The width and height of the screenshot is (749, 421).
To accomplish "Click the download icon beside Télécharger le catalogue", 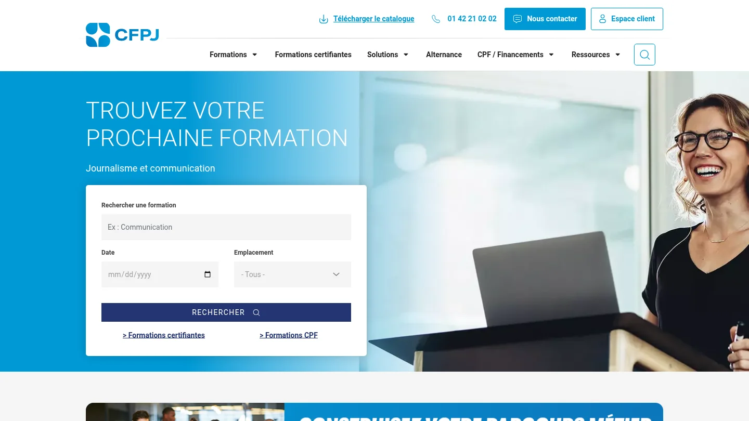I will tap(324, 19).
